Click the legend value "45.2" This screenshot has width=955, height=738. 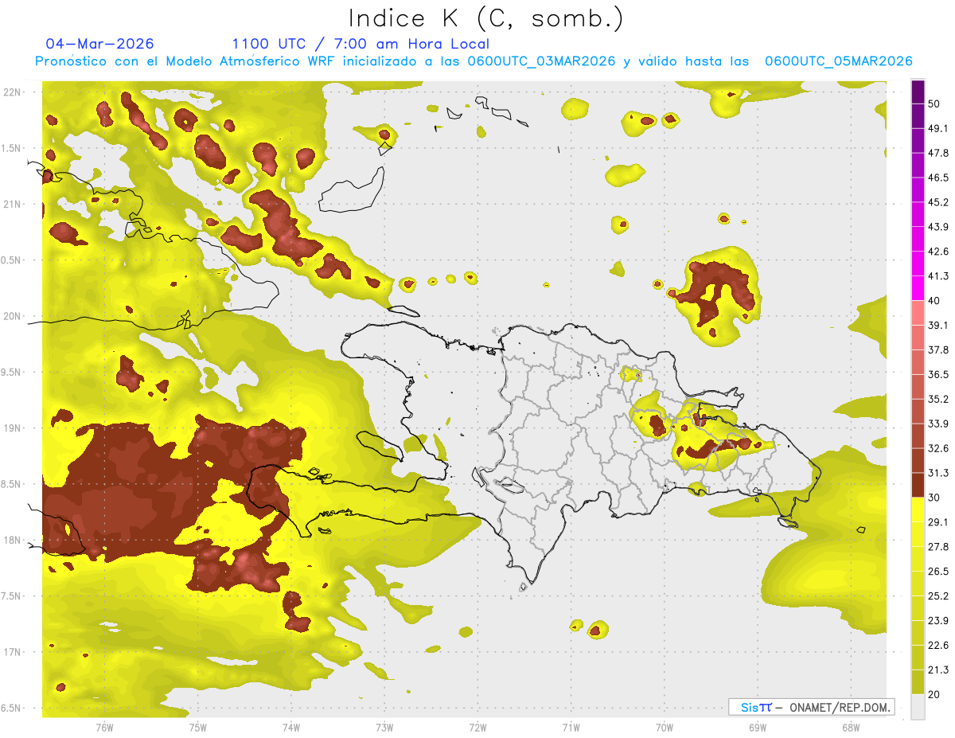pos(938,202)
